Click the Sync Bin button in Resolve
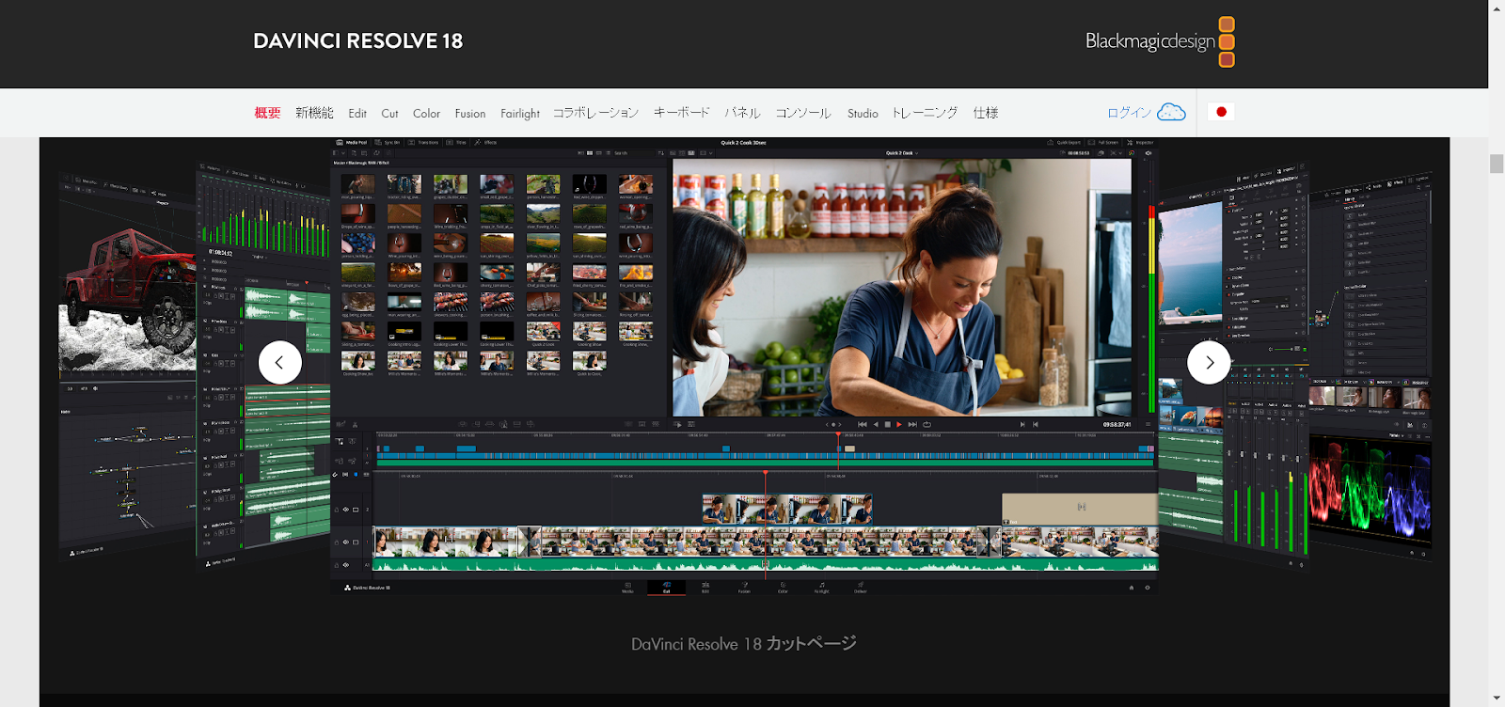 click(x=387, y=143)
